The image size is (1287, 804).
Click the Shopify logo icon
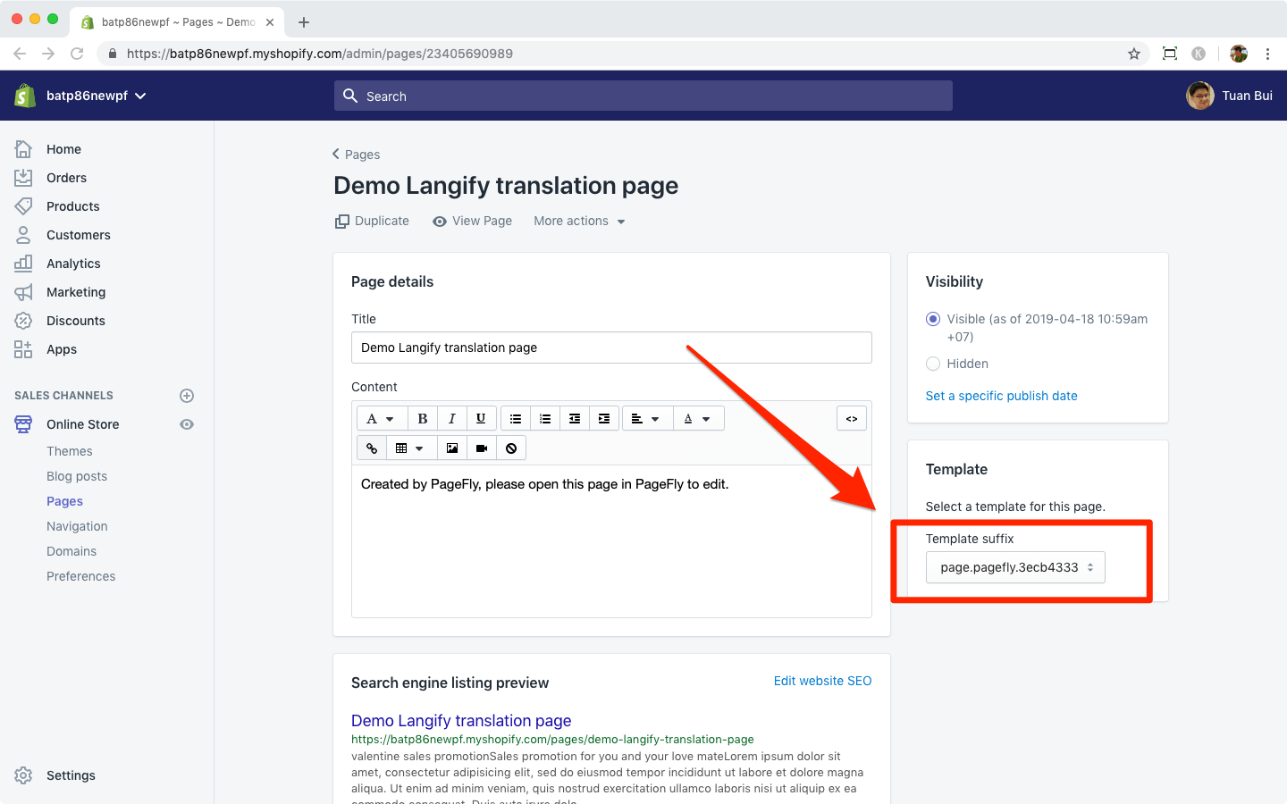point(25,96)
